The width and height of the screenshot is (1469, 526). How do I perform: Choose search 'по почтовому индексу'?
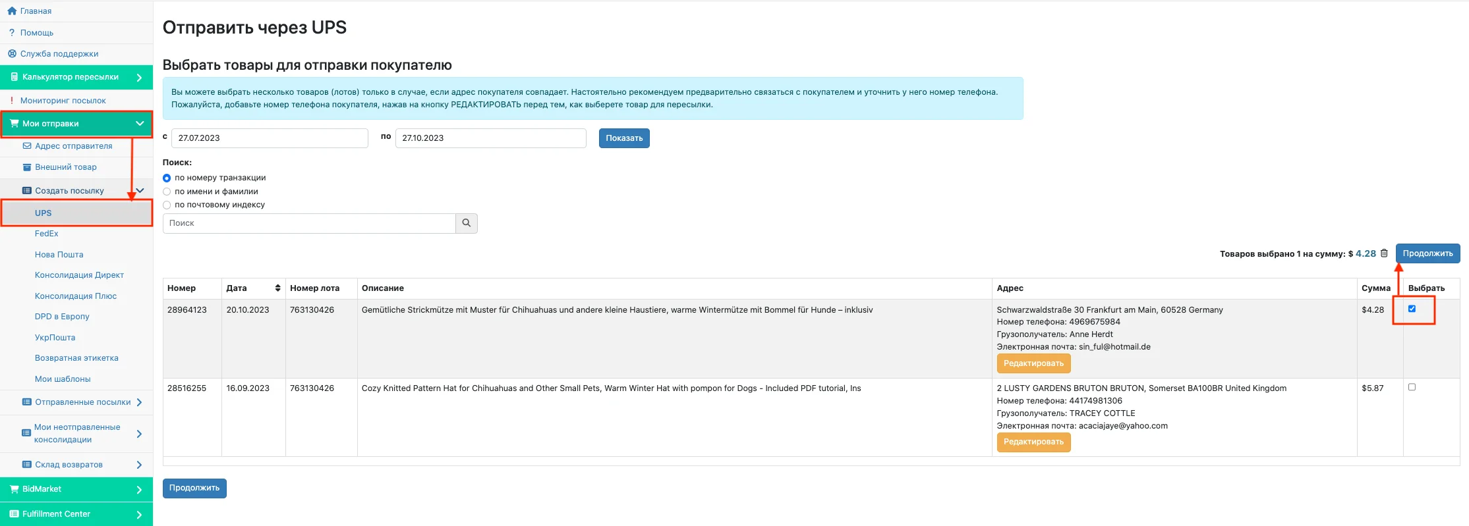[x=167, y=205]
